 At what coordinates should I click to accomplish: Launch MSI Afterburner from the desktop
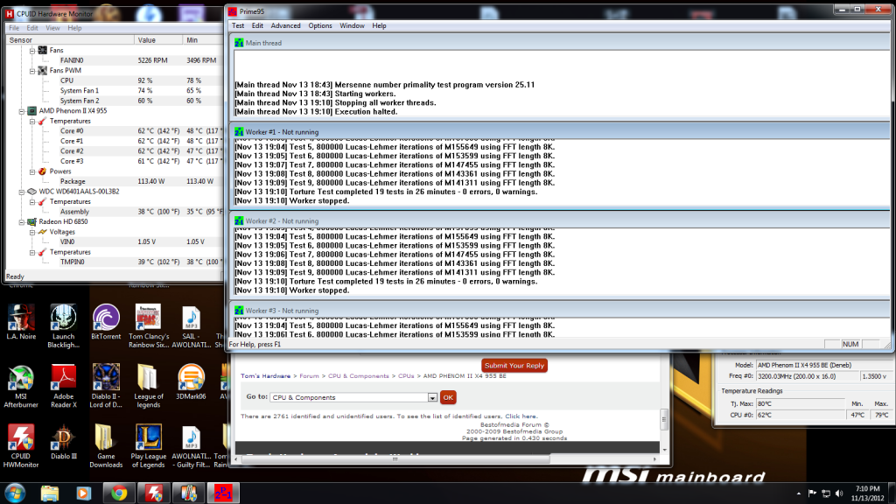21,386
